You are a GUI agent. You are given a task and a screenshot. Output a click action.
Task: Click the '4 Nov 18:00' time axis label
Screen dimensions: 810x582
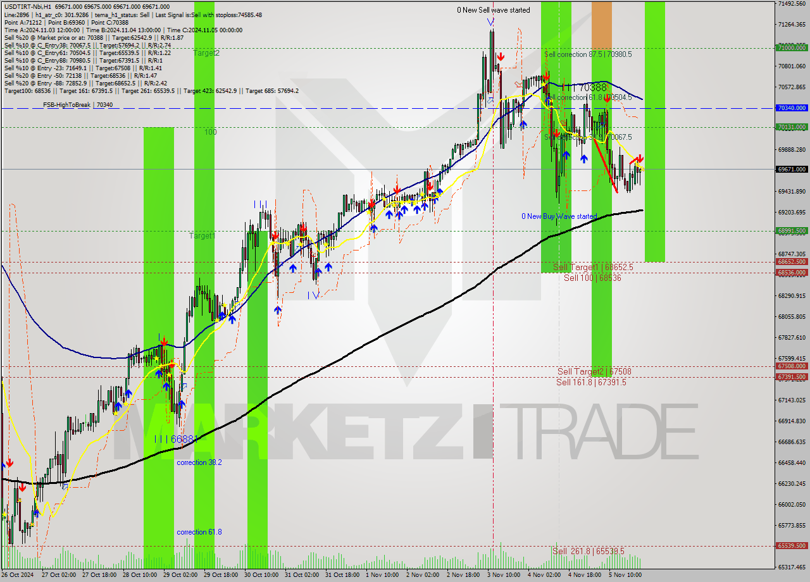coord(585,575)
